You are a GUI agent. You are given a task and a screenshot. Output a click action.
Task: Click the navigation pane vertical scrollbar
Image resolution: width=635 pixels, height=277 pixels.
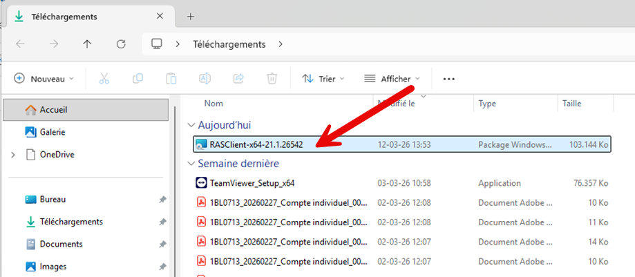(175, 191)
